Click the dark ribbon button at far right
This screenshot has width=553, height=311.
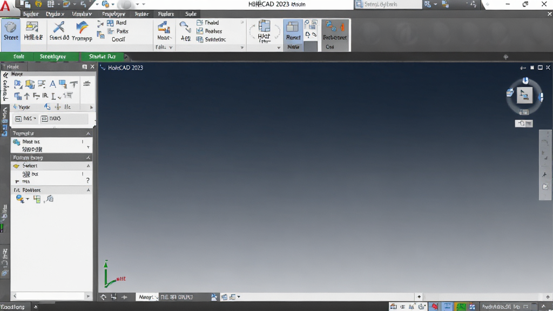[x=335, y=35]
